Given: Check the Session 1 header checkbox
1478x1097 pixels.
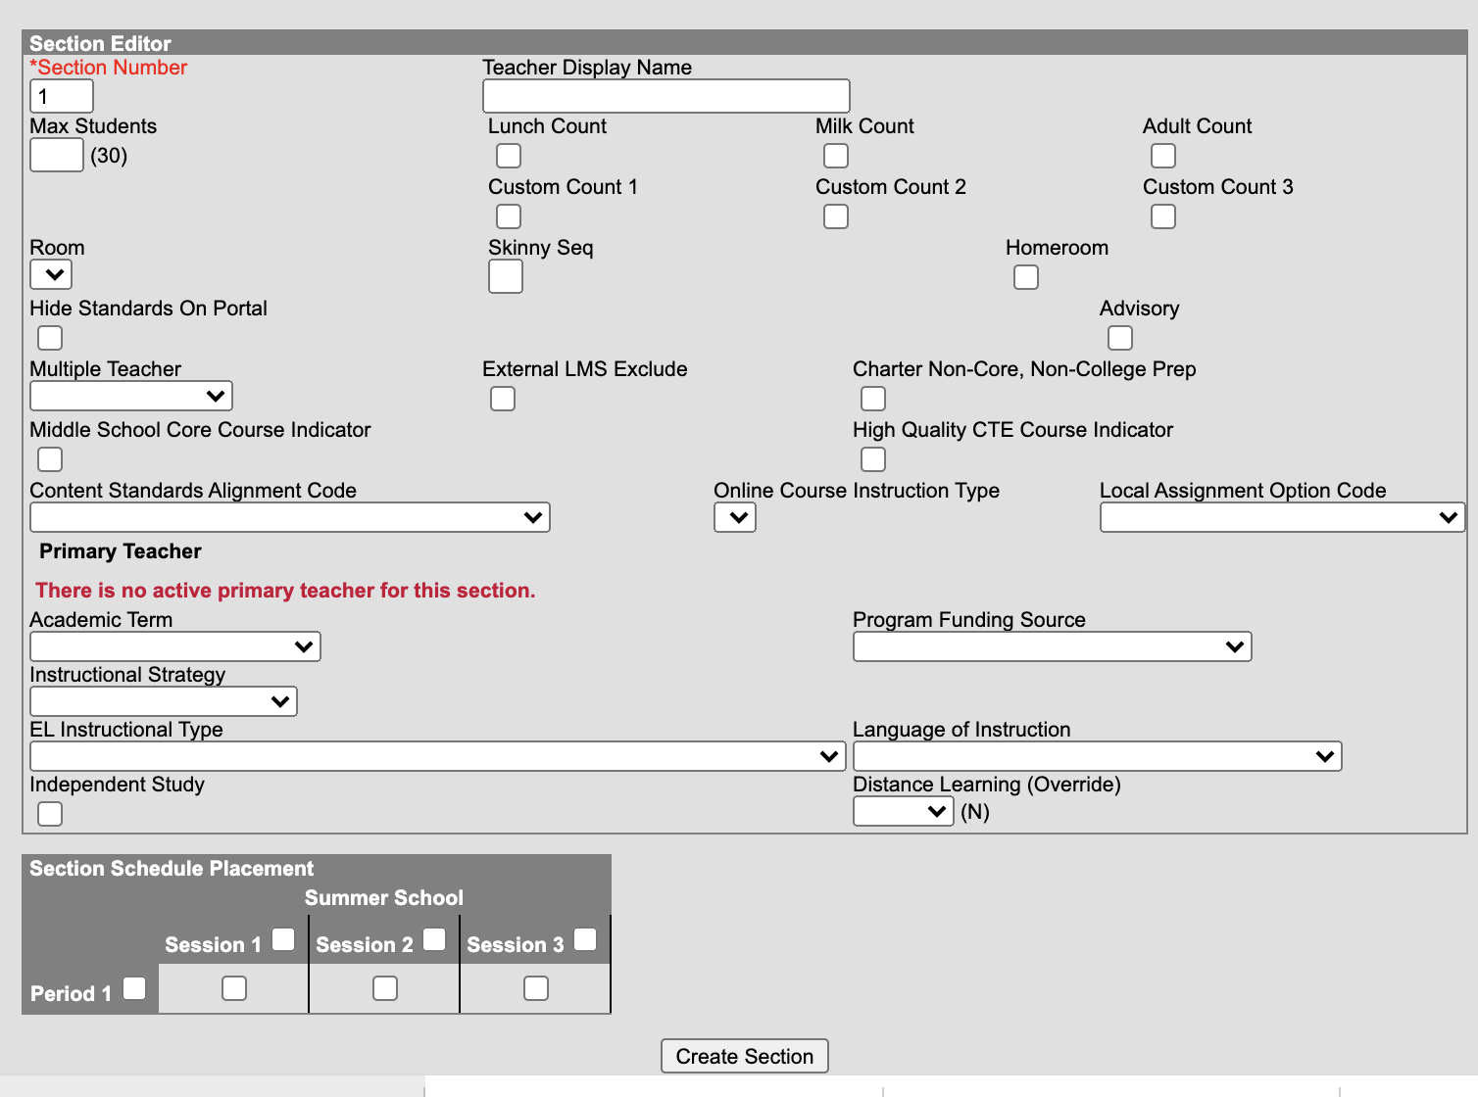Looking at the screenshot, I should 283,939.
